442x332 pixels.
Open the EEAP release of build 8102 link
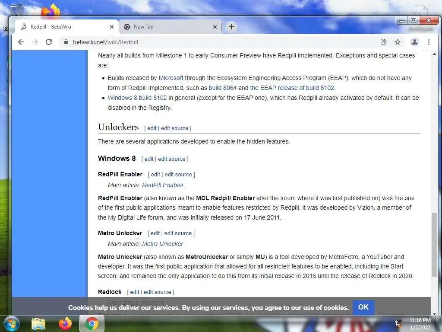292,88
